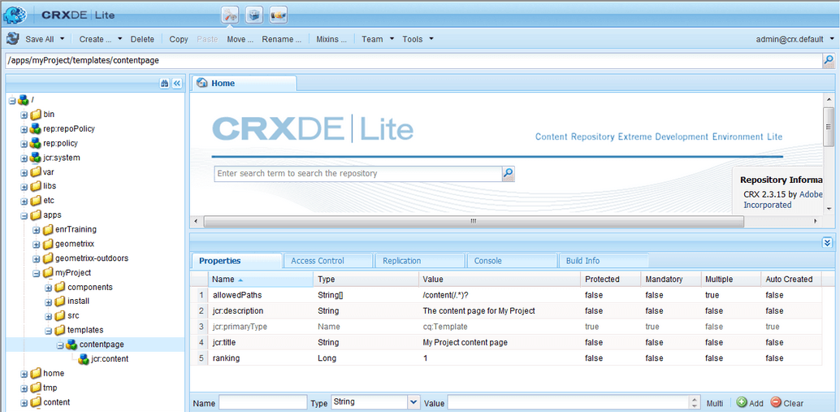Click the red Clear icon
Image resolution: width=840 pixels, height=412 pixels.
coord(776,402)
